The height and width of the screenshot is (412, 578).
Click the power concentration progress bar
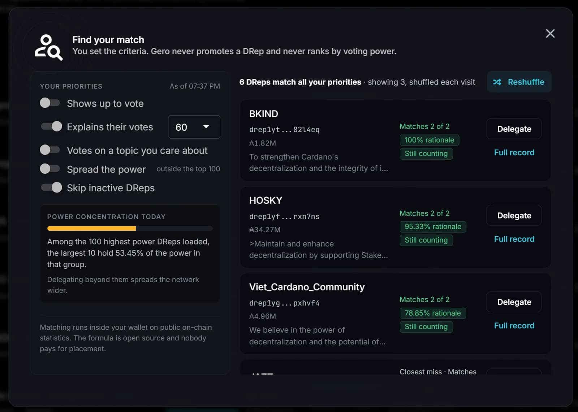130,228
